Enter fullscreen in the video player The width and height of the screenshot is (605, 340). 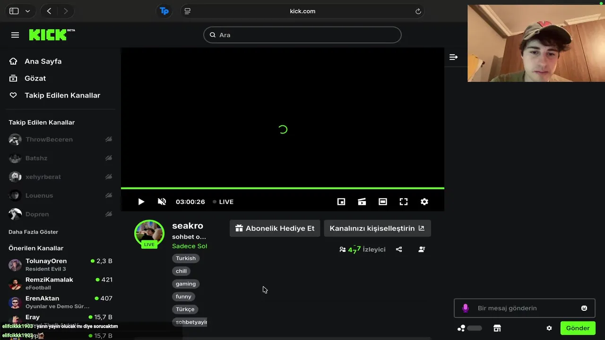tap(404, 202)
